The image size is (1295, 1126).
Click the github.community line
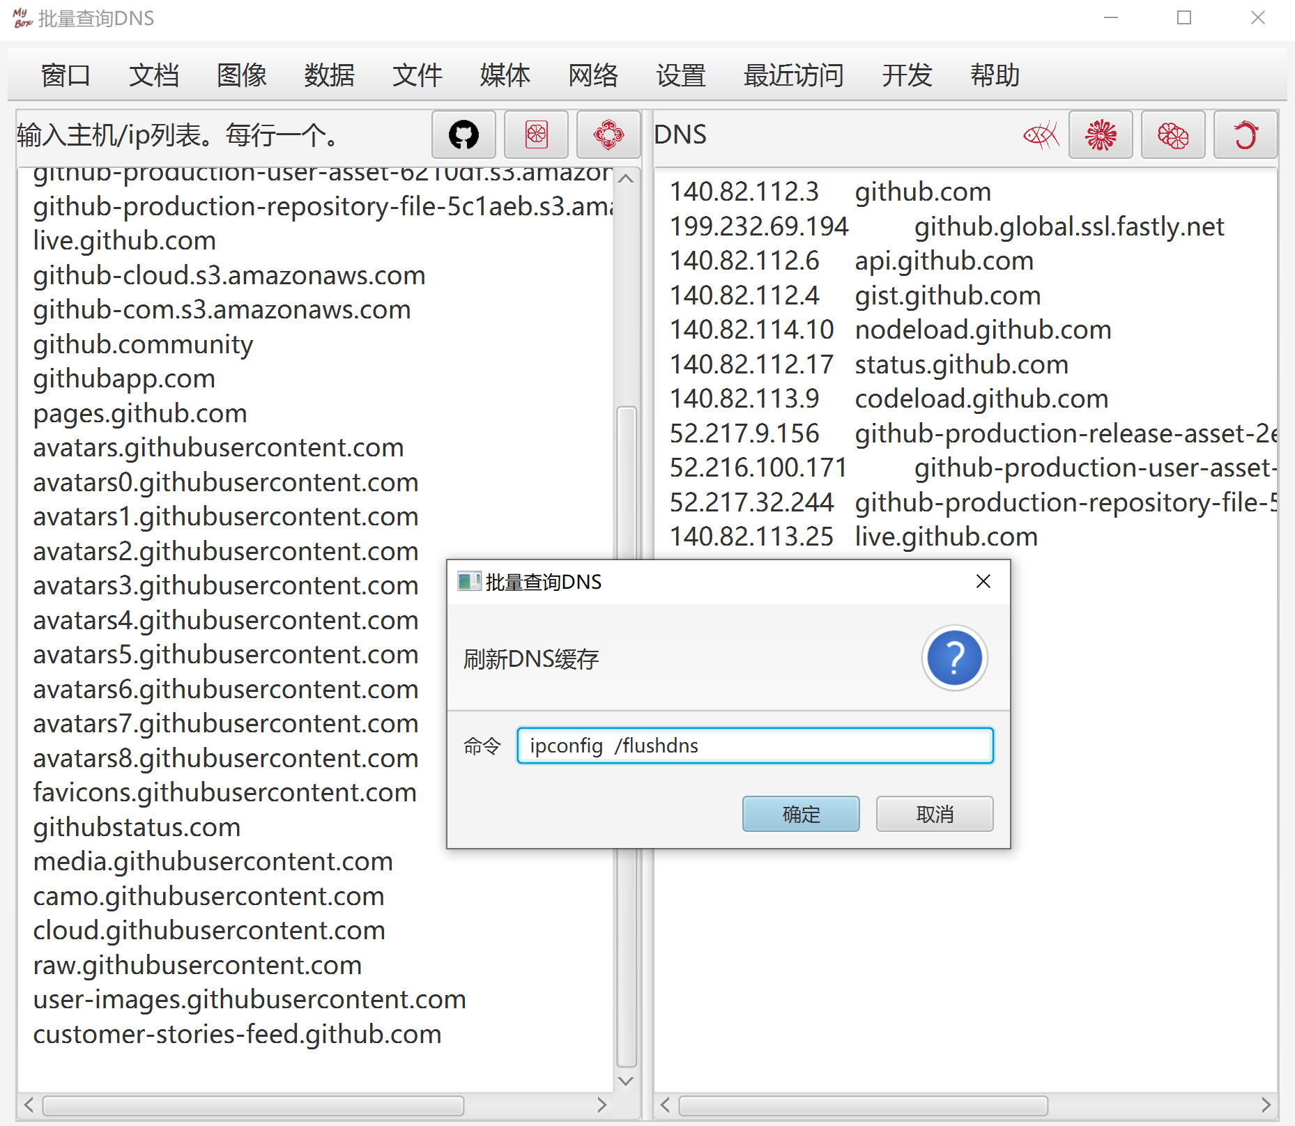pos(143,344)
